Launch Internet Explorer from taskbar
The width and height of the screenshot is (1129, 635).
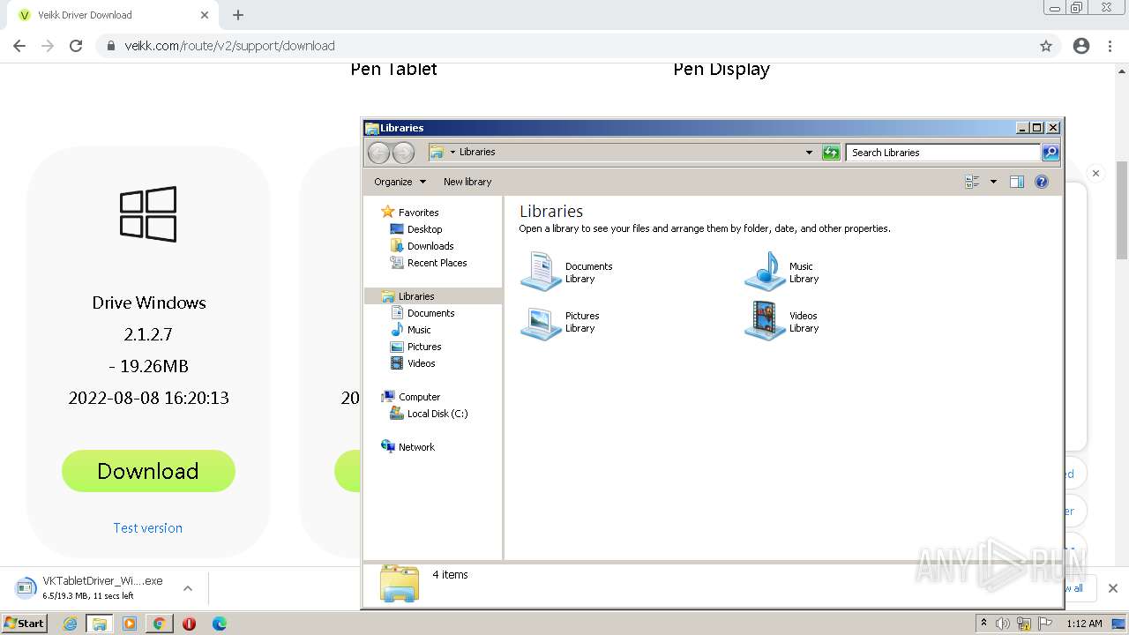click(x=71, y=624)
